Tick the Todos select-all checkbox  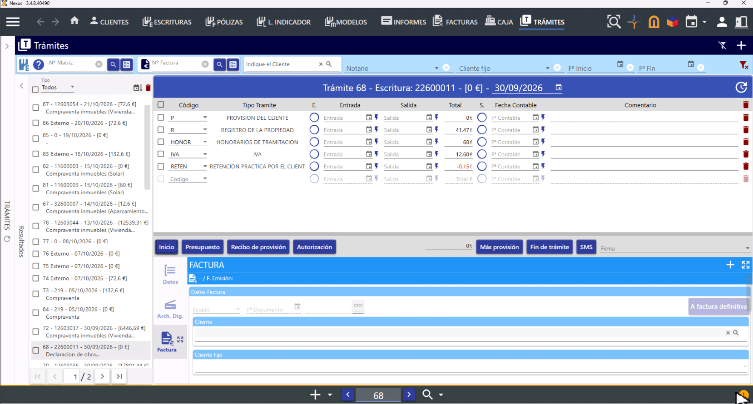point(35,89)
